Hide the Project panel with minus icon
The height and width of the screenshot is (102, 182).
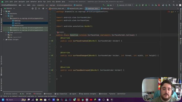[46, 8]
